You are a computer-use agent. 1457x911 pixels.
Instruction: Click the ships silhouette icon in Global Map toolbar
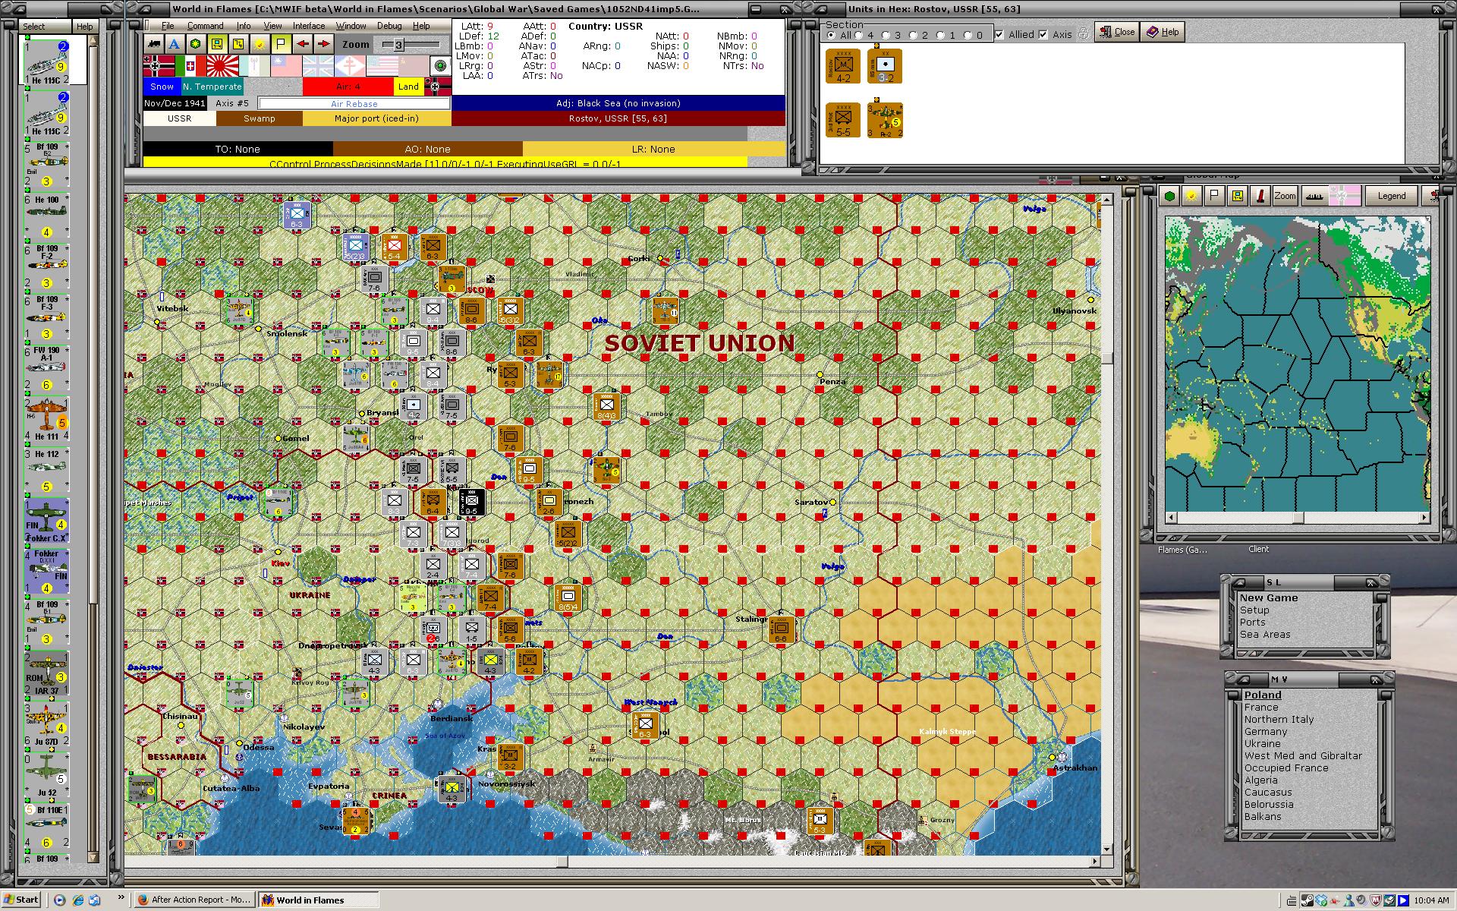pos(1314,196)
